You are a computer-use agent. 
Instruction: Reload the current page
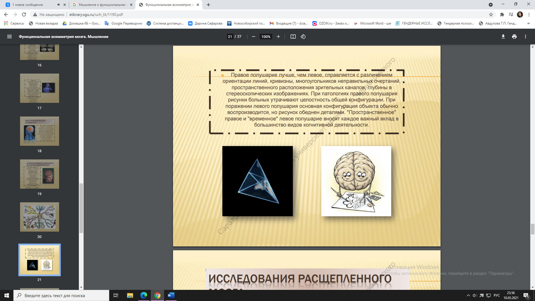[24, 14]
